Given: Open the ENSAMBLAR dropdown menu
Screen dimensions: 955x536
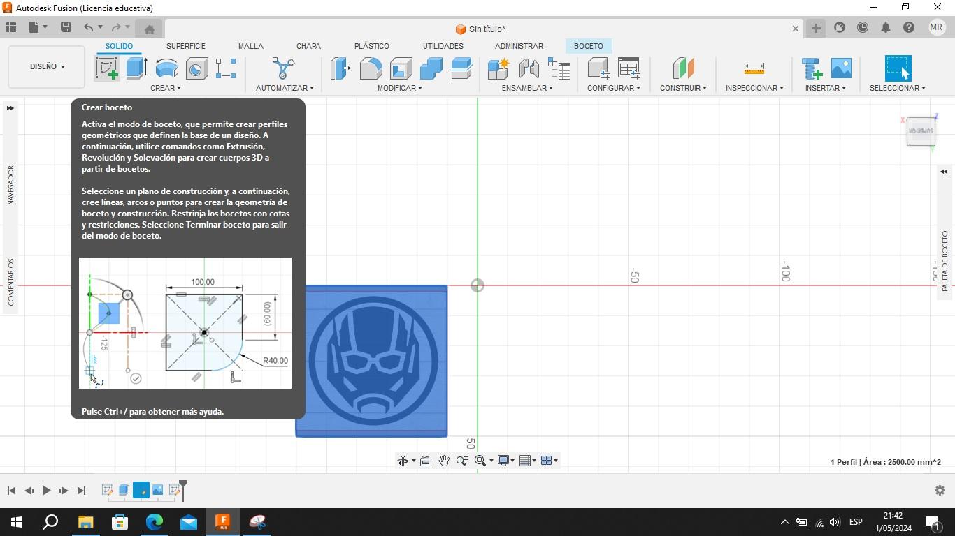Looking at the screenshot, I should coord(527,88).
